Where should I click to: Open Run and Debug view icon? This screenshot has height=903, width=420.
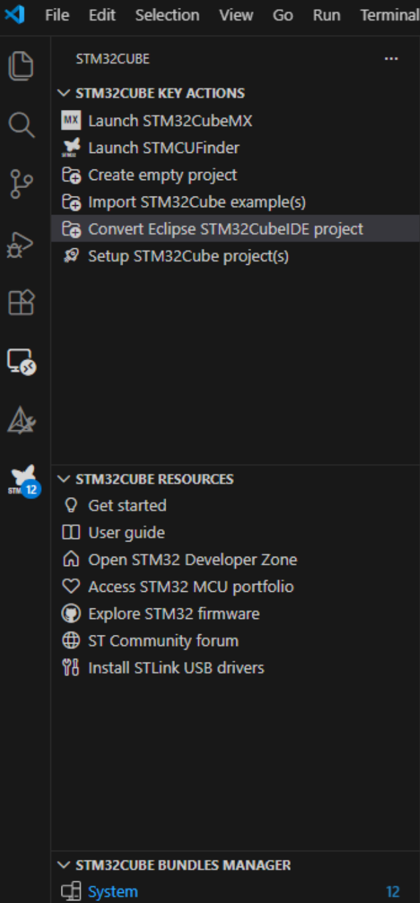21,244
